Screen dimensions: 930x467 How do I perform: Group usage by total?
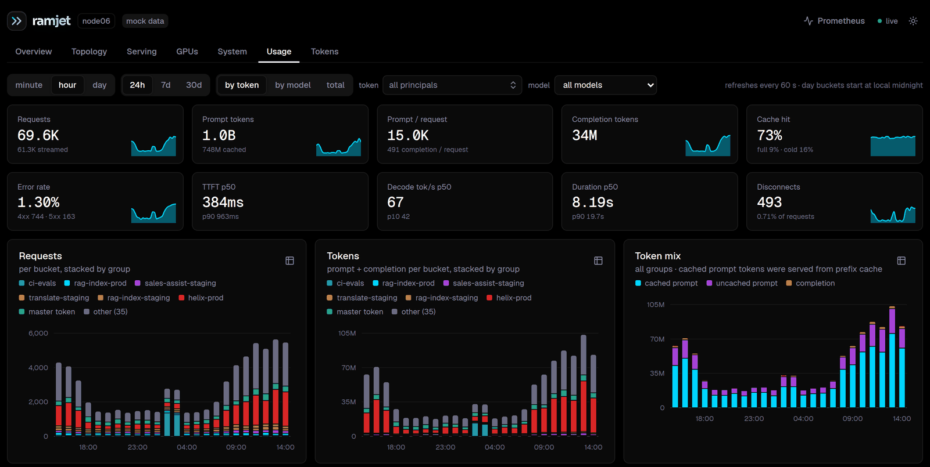click(x=335, y=85)
